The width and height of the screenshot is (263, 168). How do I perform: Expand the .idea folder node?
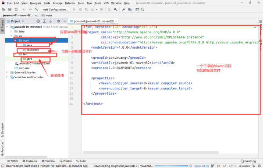[11, 32]
